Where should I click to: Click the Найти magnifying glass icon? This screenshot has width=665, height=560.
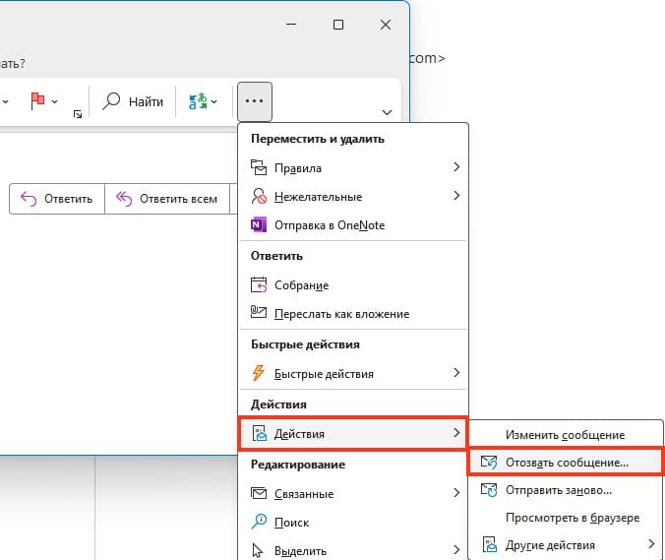click(x=111, y=101)
